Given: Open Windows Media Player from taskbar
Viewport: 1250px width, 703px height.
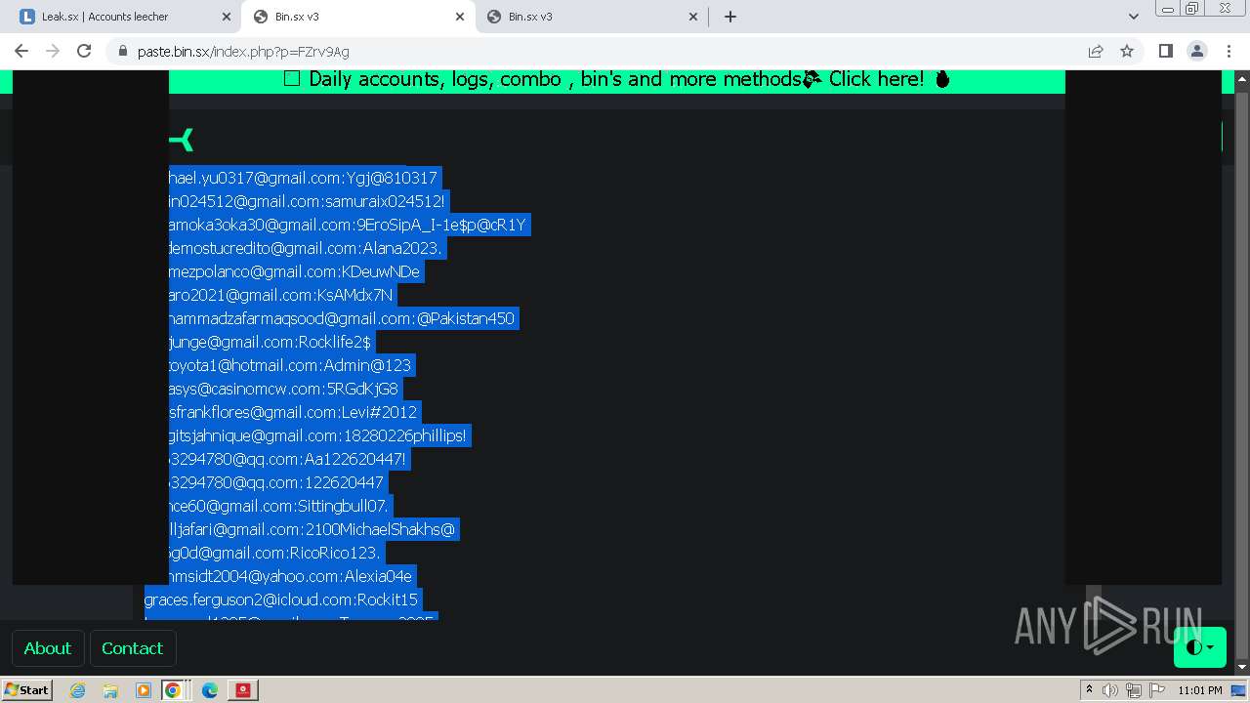Looking at the screenshot, I should [x=144, y=690].
